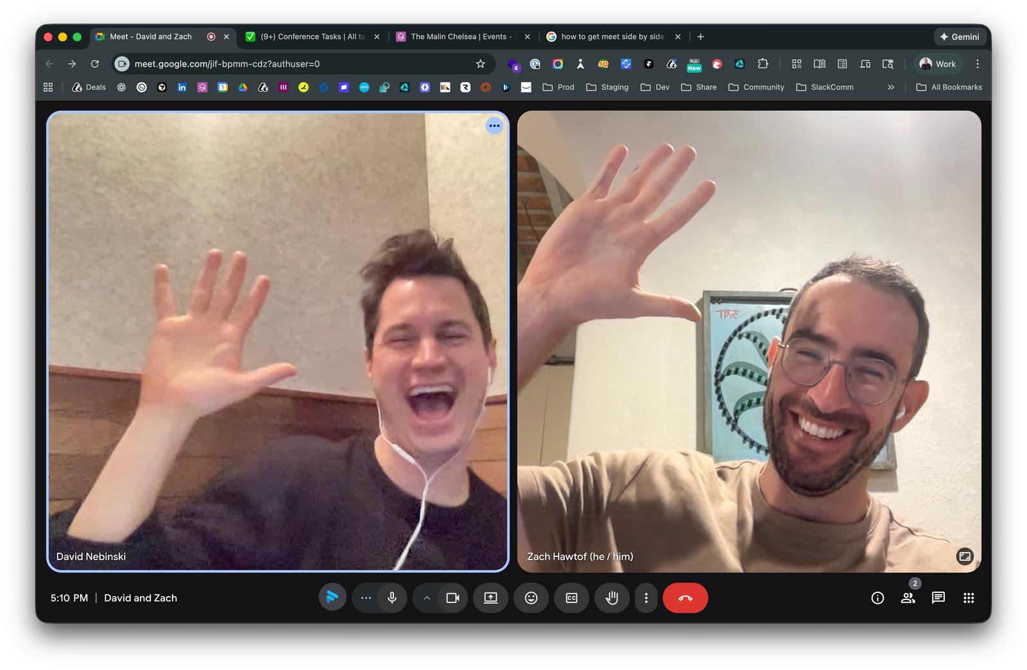Click the red leave call button

(x=685, y=598)
